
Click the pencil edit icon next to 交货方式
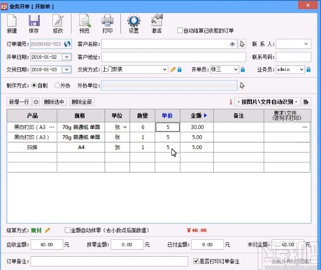pyautogui.click(x=172, y=69)
